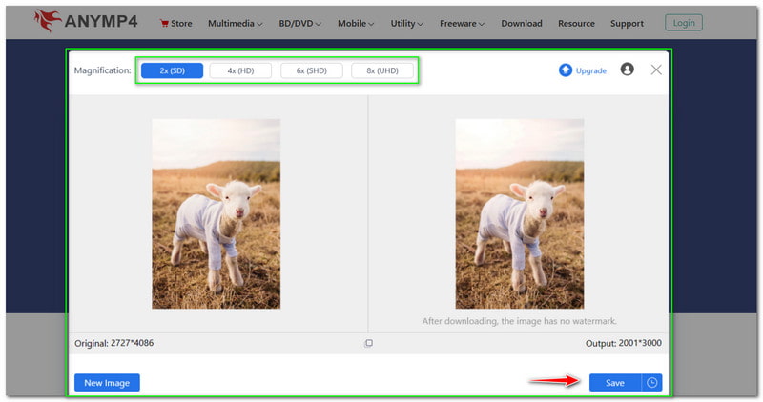Expand the Utility menu
Image resolution: width=763 pixels, height=402 pixels.
coord(411,23)
